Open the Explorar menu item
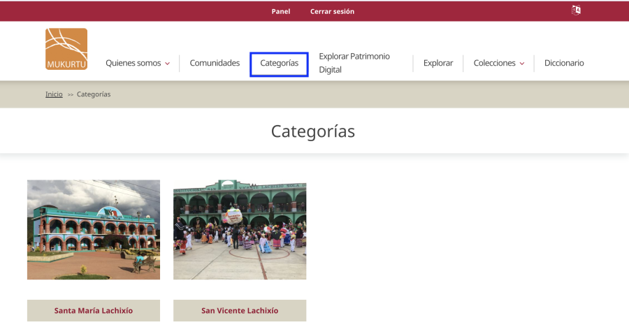 click(x=438, y=63)
